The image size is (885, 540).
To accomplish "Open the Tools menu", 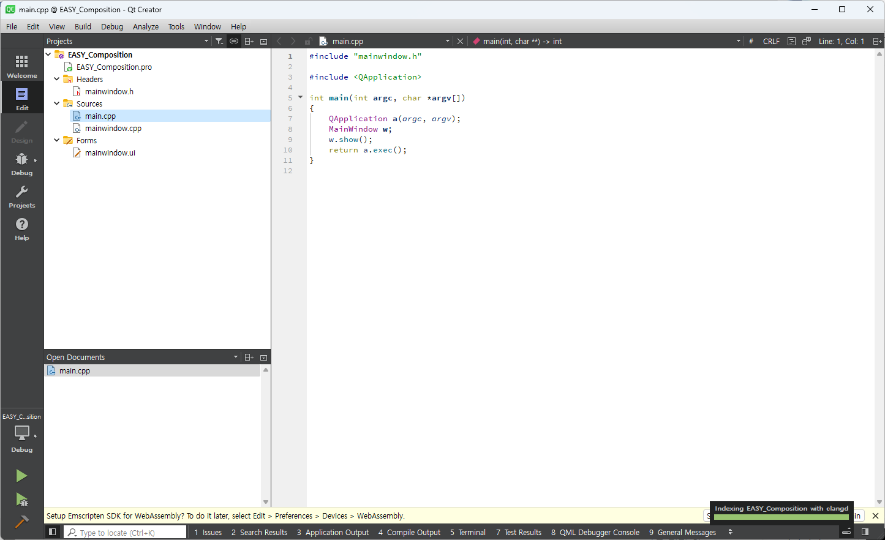I will point(176,26).
